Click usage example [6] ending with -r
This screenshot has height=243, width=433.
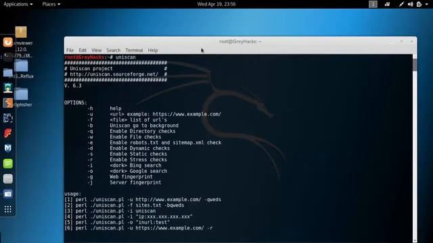138,228
